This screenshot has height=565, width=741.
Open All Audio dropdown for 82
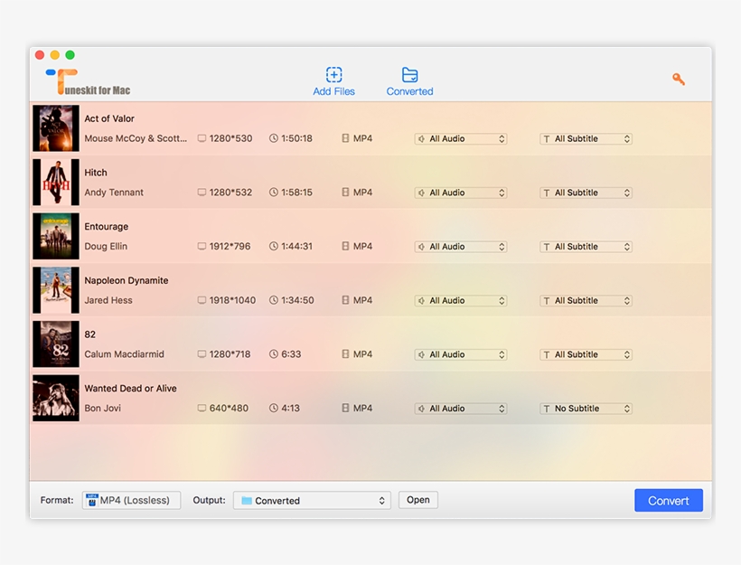click(461, 354)
